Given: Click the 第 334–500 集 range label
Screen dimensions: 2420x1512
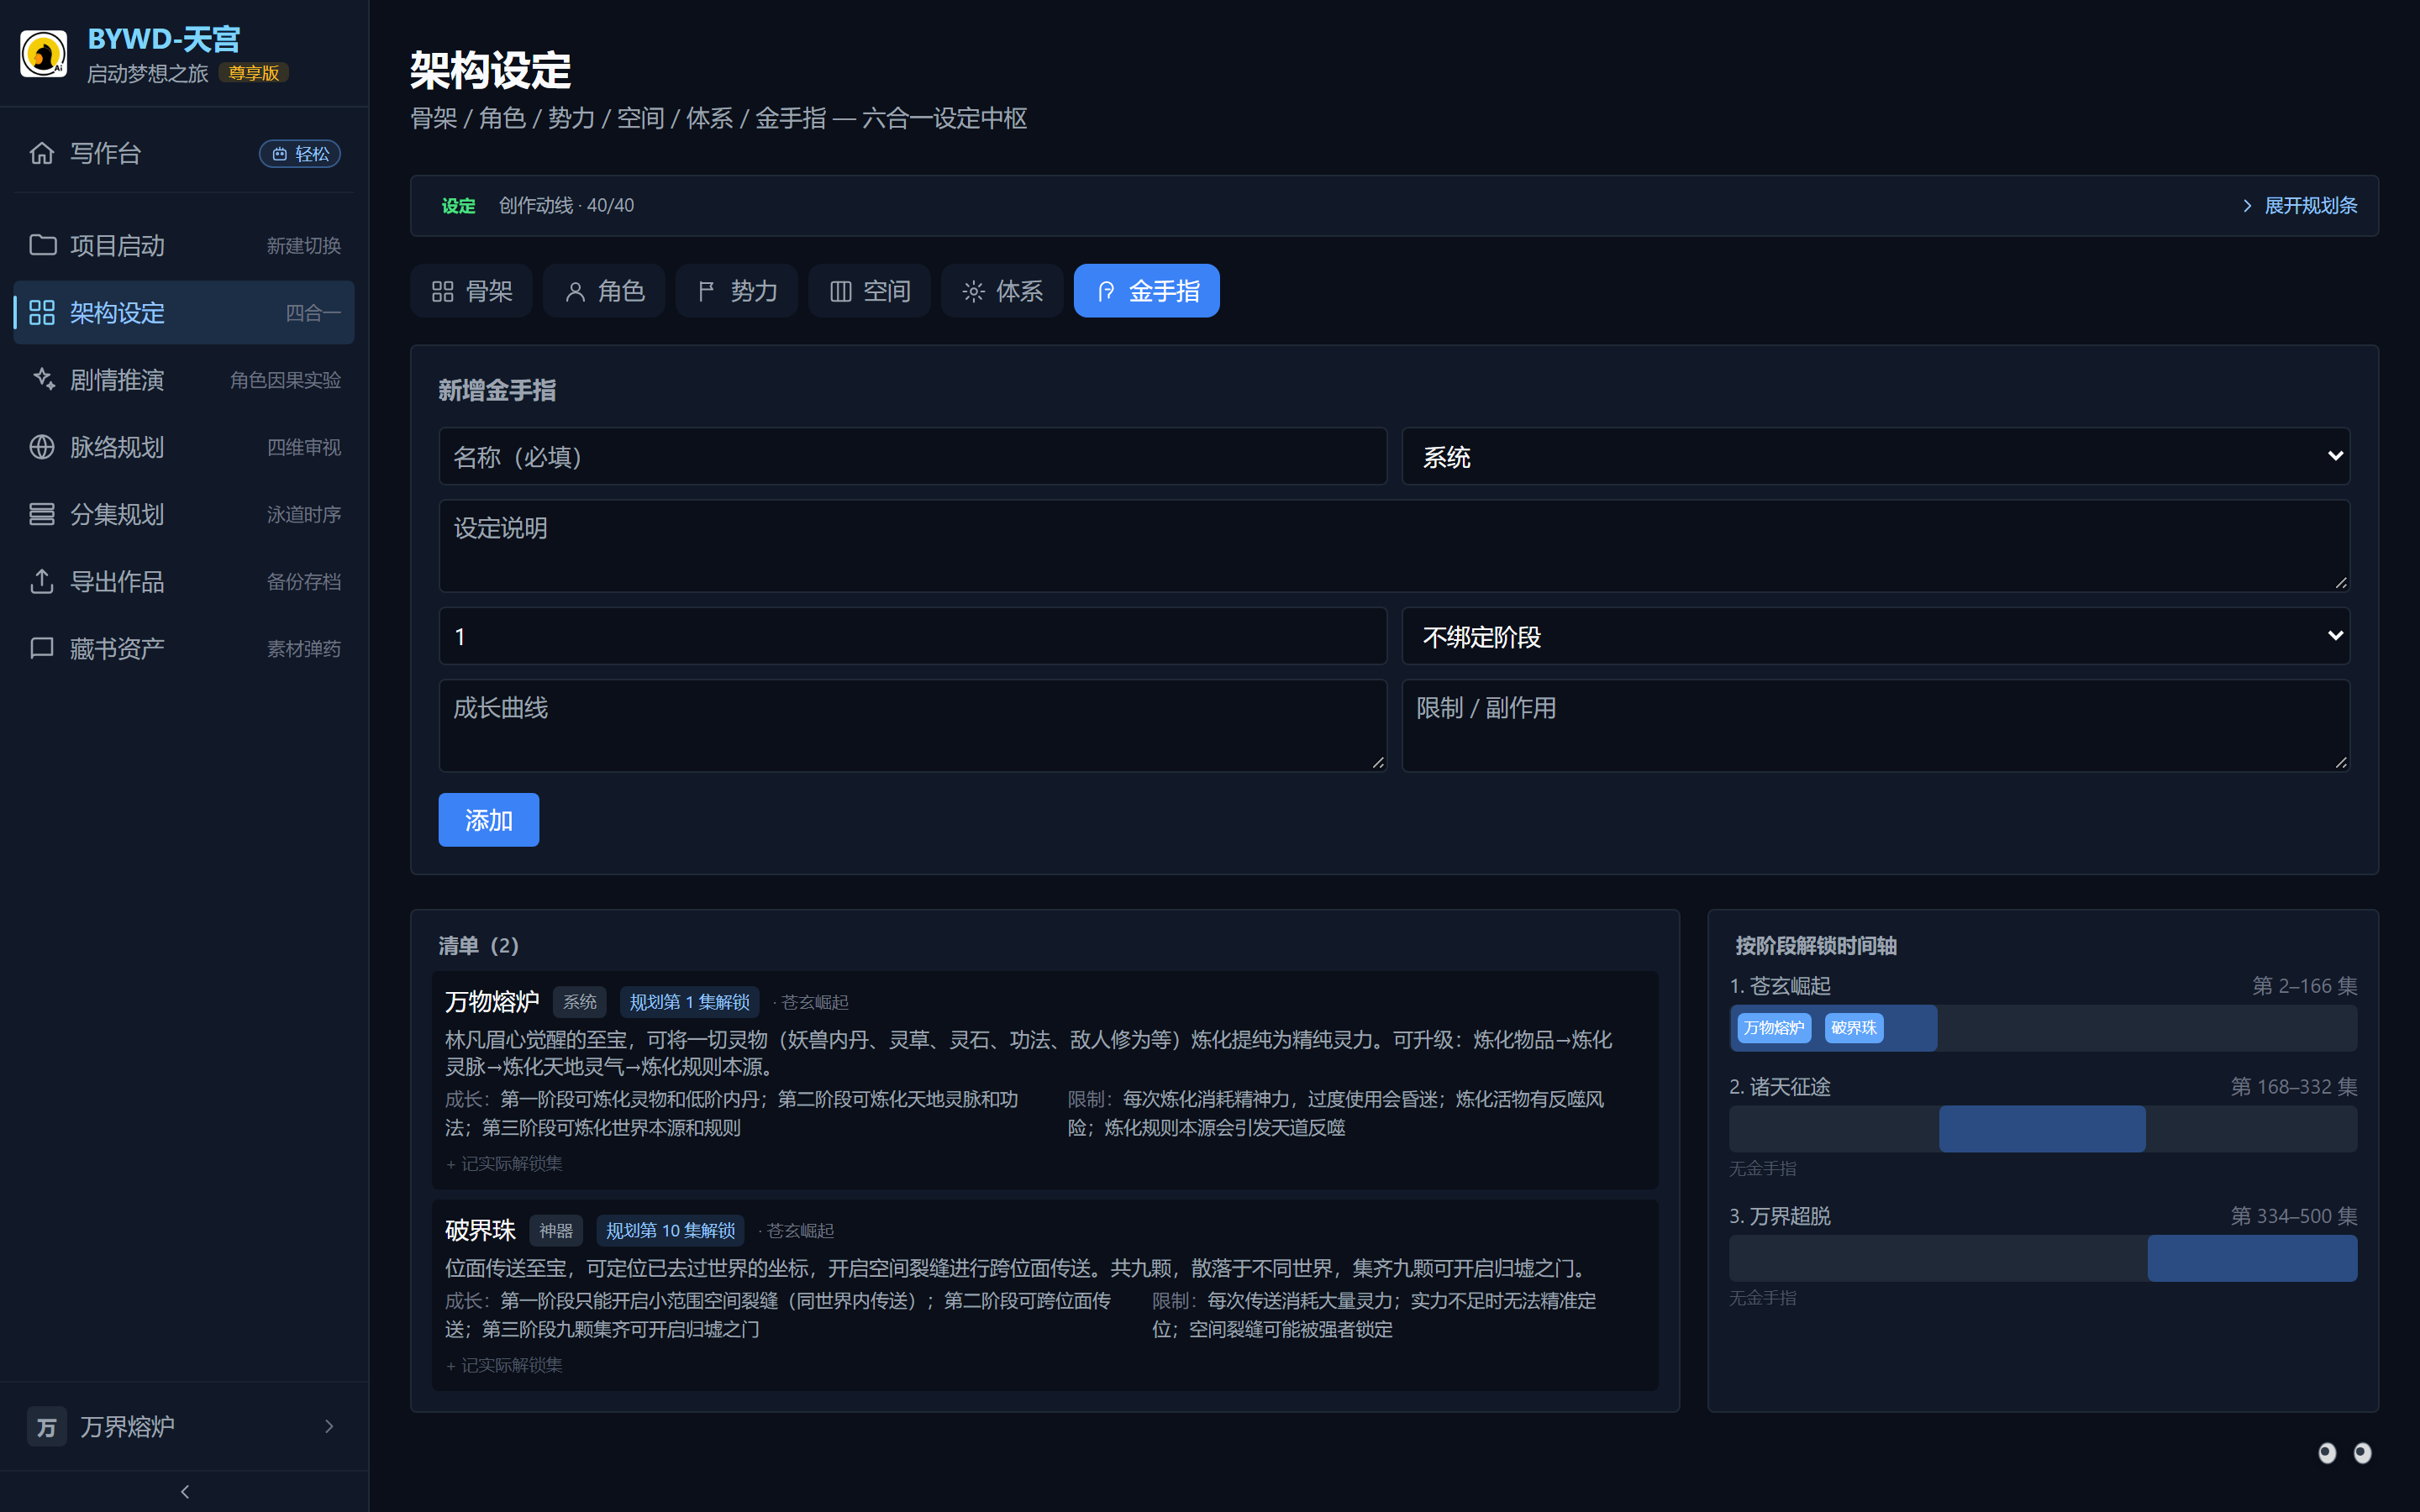Looking at the screenshot, I should coord(2293,1216).
